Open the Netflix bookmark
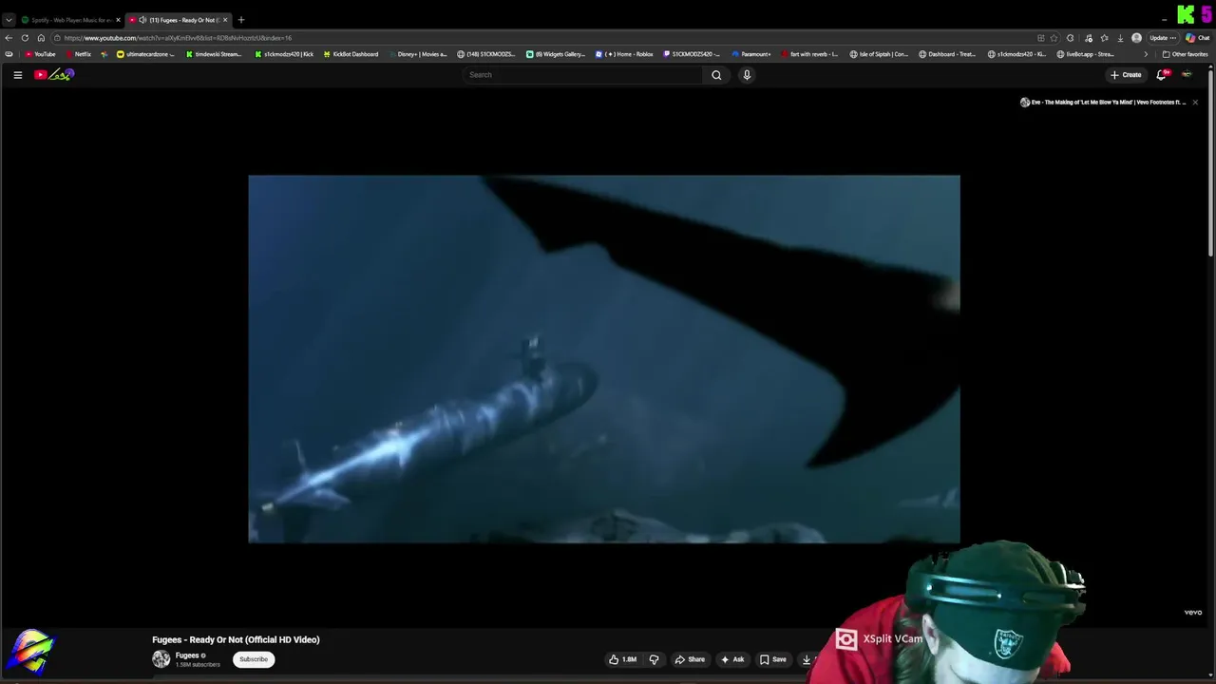 point(78,54)
